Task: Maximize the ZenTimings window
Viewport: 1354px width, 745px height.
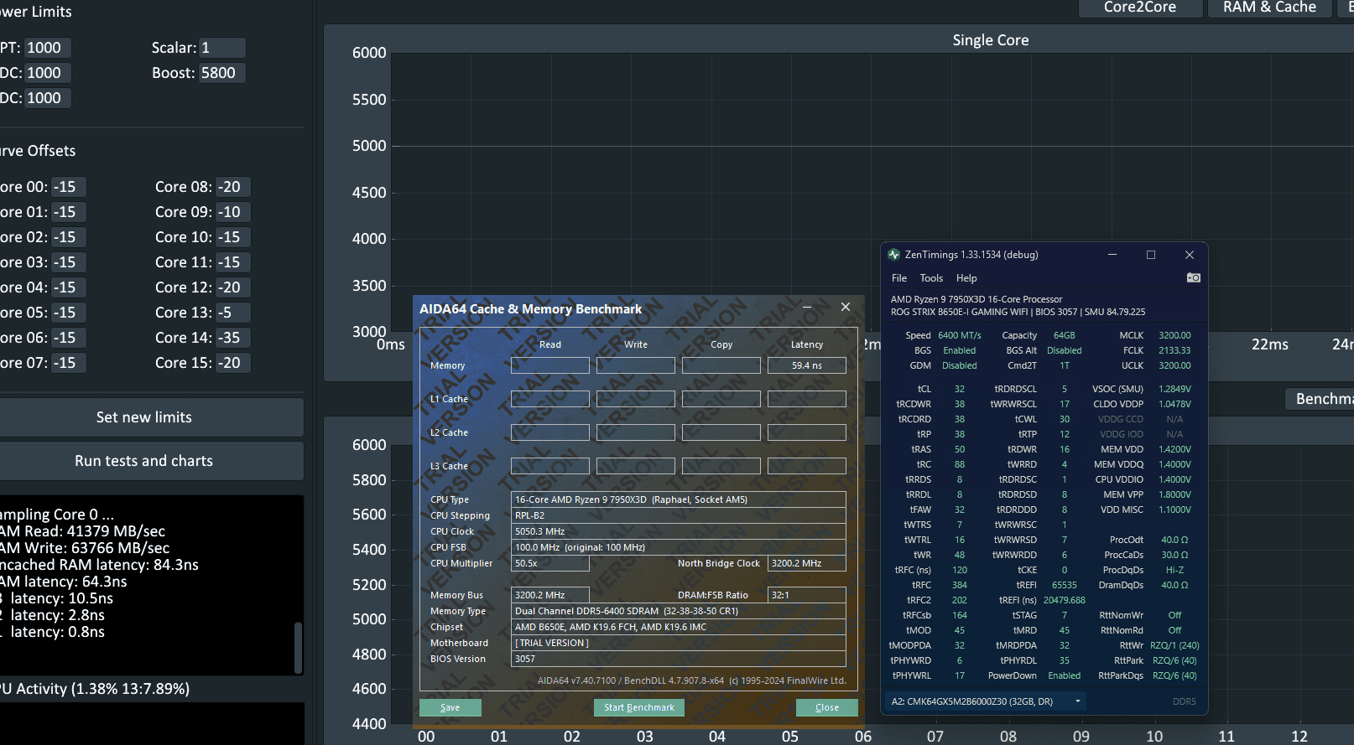Action: tap(1151, 255)
